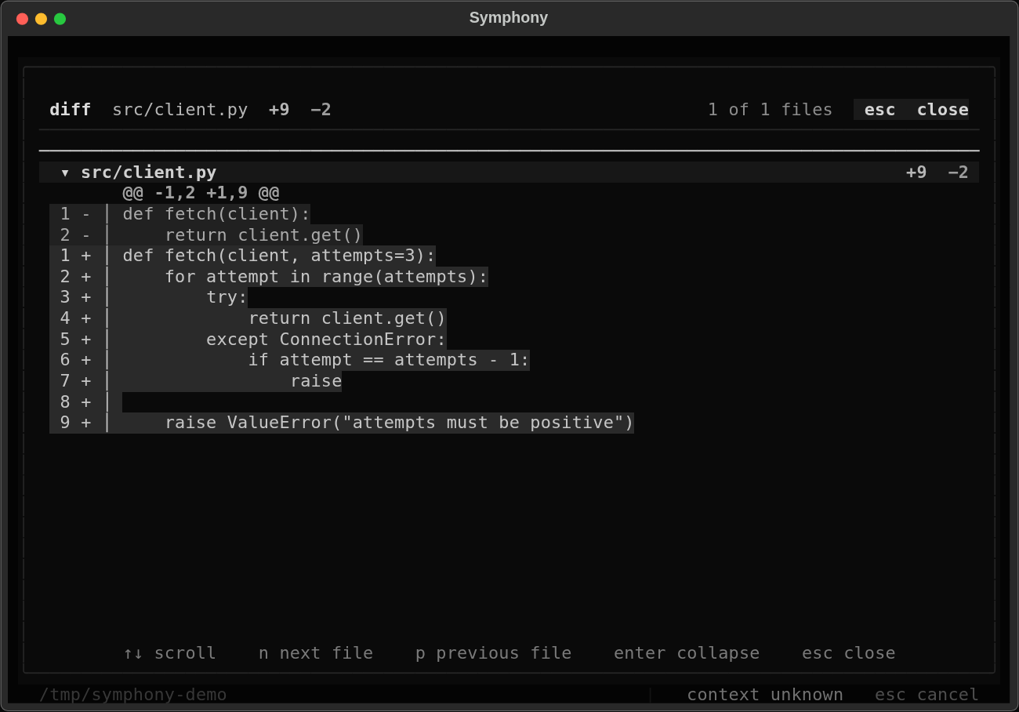The height and width of the screenshot is (712, 1019).
Task: Click the macOS yellow minimize window button
Action: coord(41,19)
